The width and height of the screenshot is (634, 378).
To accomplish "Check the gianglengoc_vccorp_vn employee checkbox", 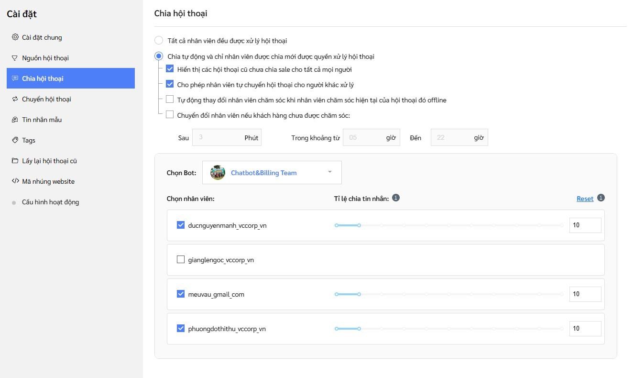I will (x=181, y=260).
